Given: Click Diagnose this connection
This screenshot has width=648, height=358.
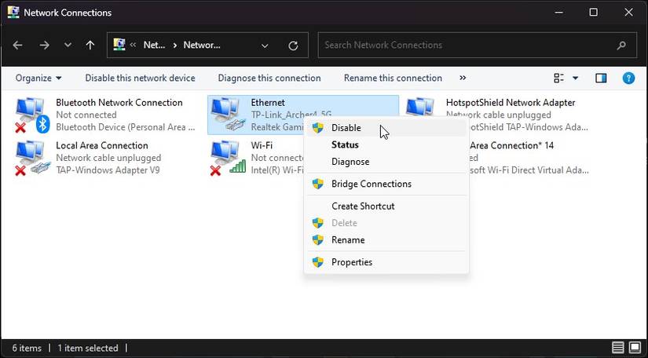Looking at the screenshot, I should (x=269, y=78).
